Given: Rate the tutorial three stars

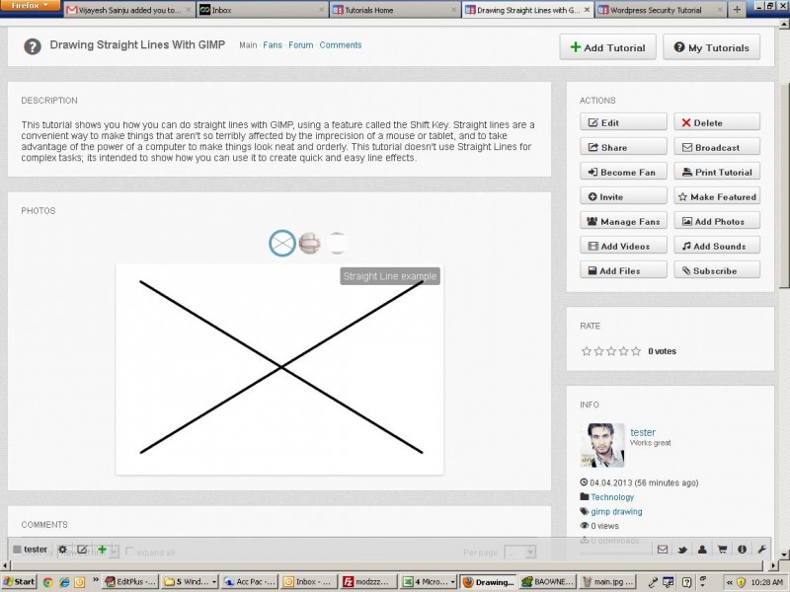Looking at the screenshot, I should pos(611,351).
